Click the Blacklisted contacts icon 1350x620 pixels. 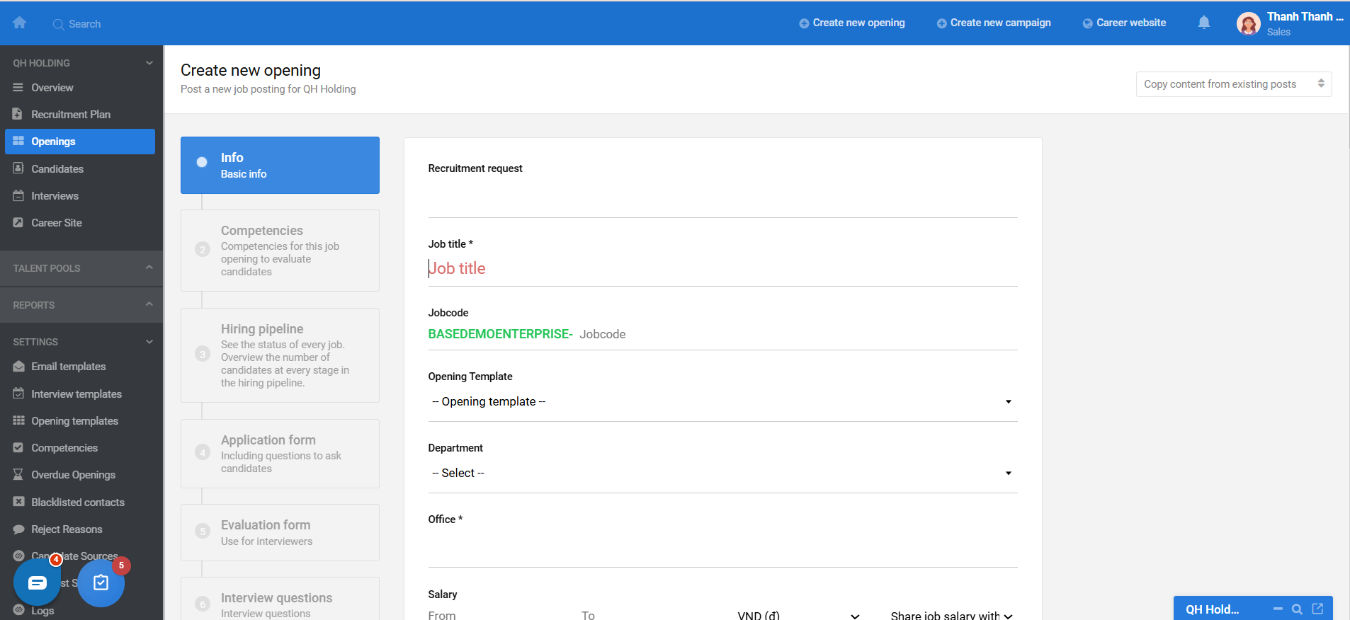(x=18, y=502)
